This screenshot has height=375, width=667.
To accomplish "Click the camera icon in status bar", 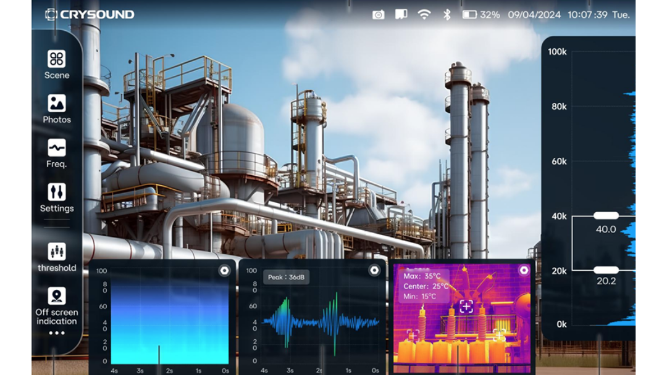I will 379,14.
